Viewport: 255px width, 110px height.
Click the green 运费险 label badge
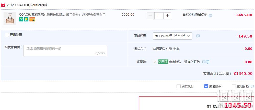pos(163,62)
